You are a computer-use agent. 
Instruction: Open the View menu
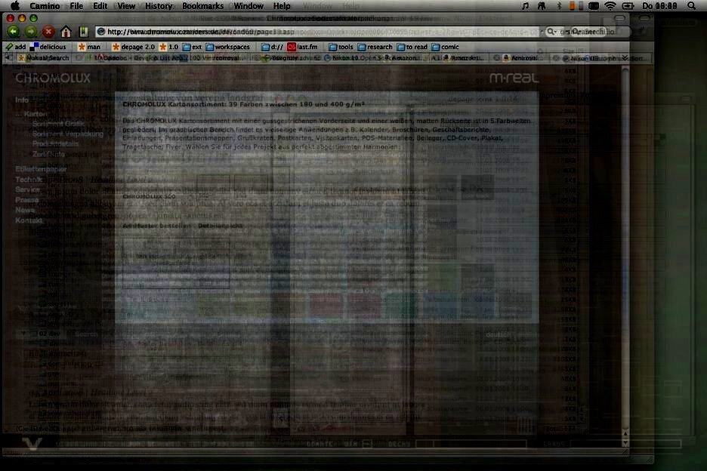pyautogui.click(x=126, y=6)
